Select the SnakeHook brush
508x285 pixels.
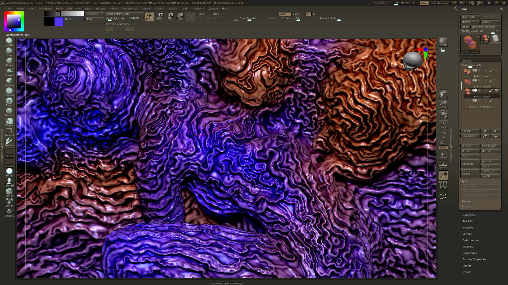(x=9, y=71)
